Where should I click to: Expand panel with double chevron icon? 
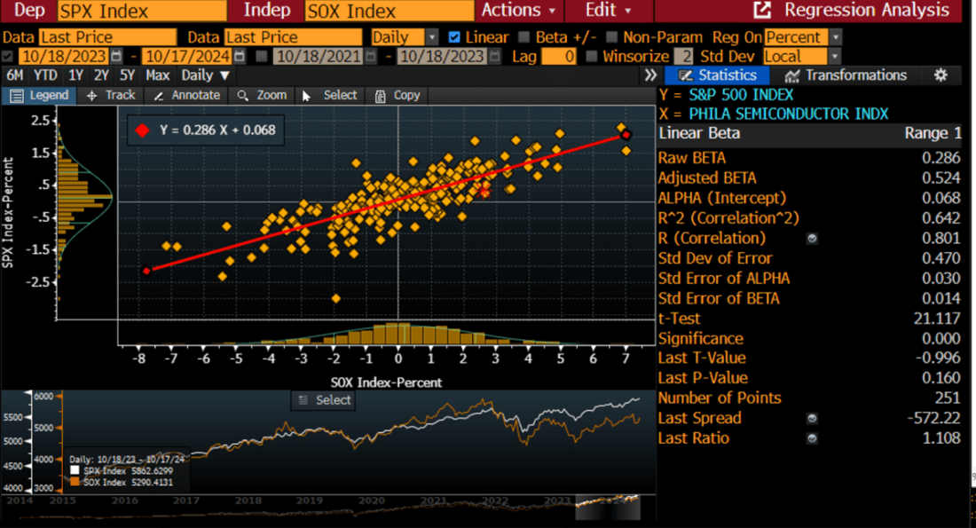[650, 75]
